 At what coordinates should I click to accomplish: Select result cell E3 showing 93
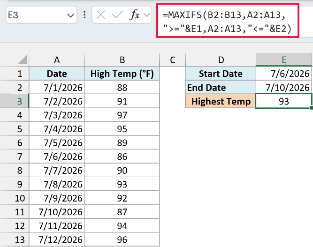[283, 101]
